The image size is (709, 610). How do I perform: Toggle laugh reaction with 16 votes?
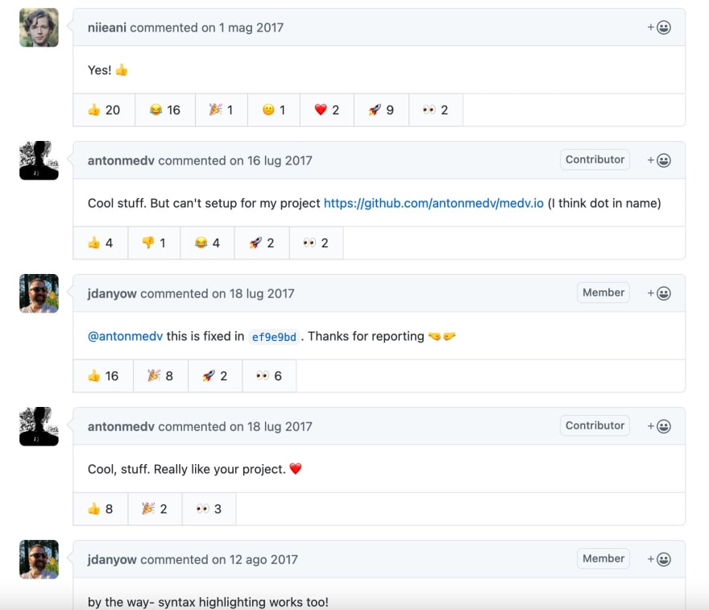click(x=165, y=110)
